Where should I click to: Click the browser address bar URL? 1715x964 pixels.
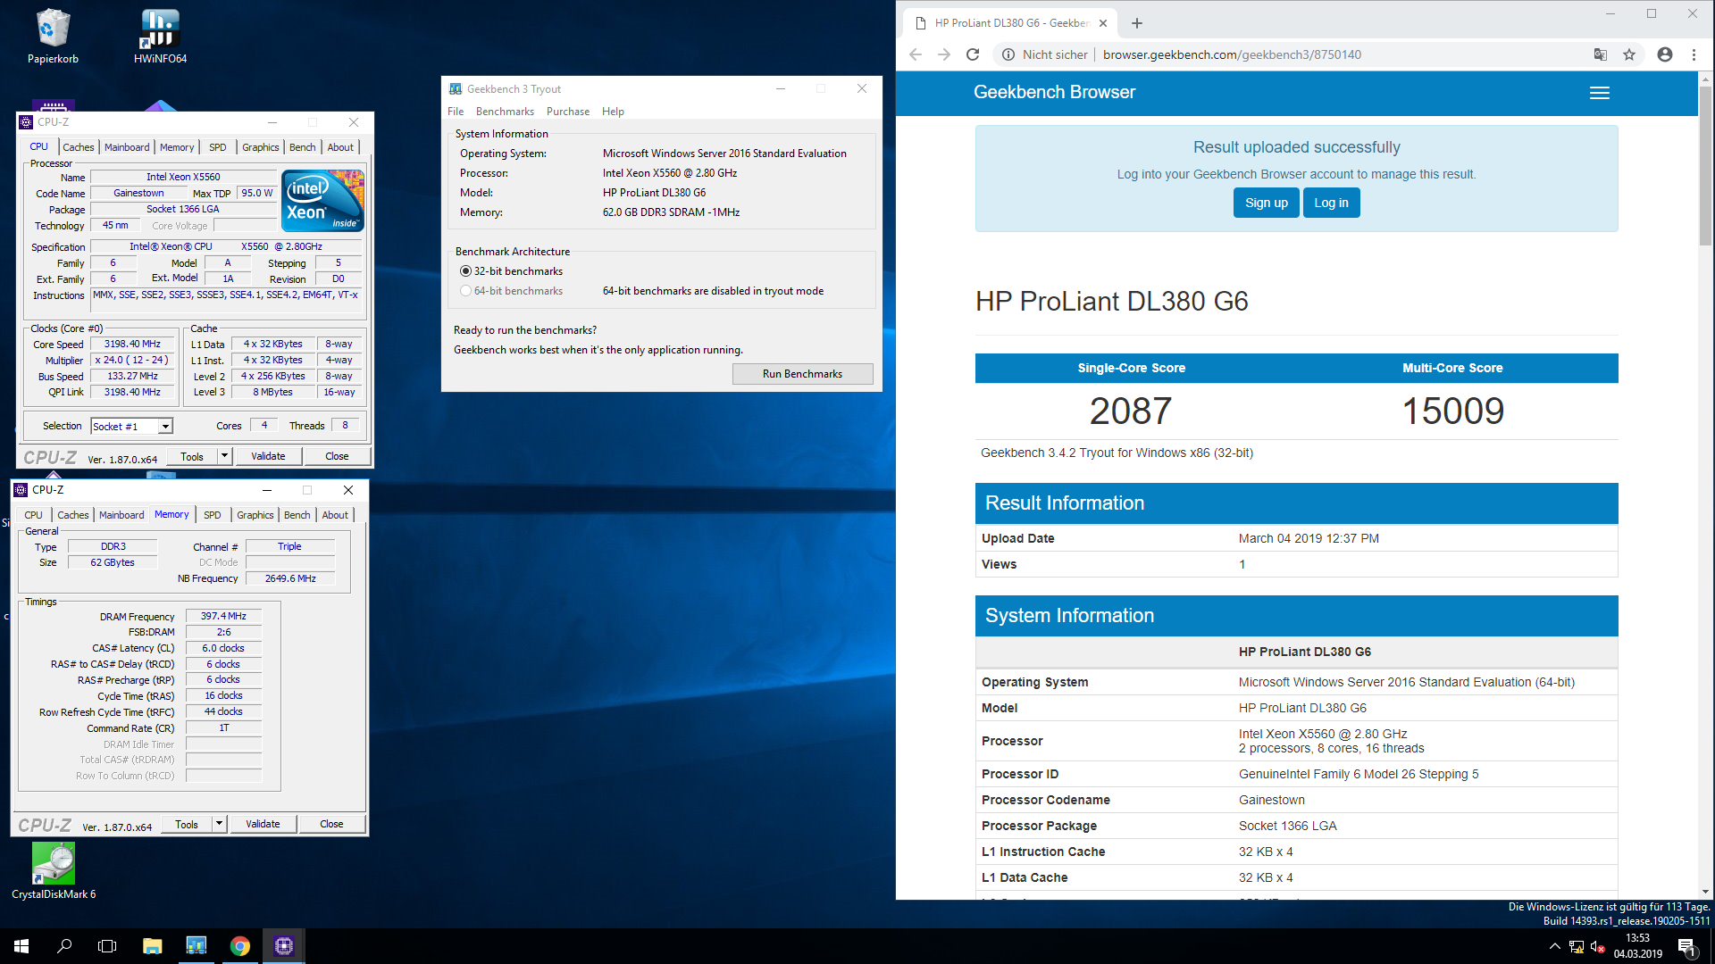[x=1232, y=54]
